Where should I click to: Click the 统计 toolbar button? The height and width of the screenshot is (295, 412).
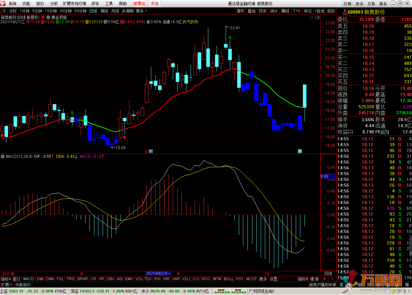274,11
